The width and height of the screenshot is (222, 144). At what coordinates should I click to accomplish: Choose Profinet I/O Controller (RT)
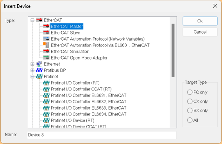click(75, 83)
